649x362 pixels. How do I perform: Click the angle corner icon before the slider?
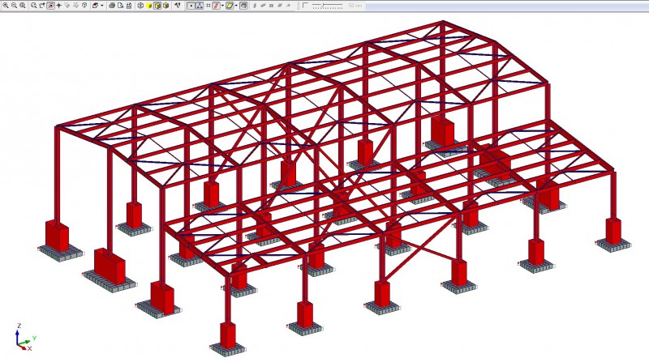[306, 6]
